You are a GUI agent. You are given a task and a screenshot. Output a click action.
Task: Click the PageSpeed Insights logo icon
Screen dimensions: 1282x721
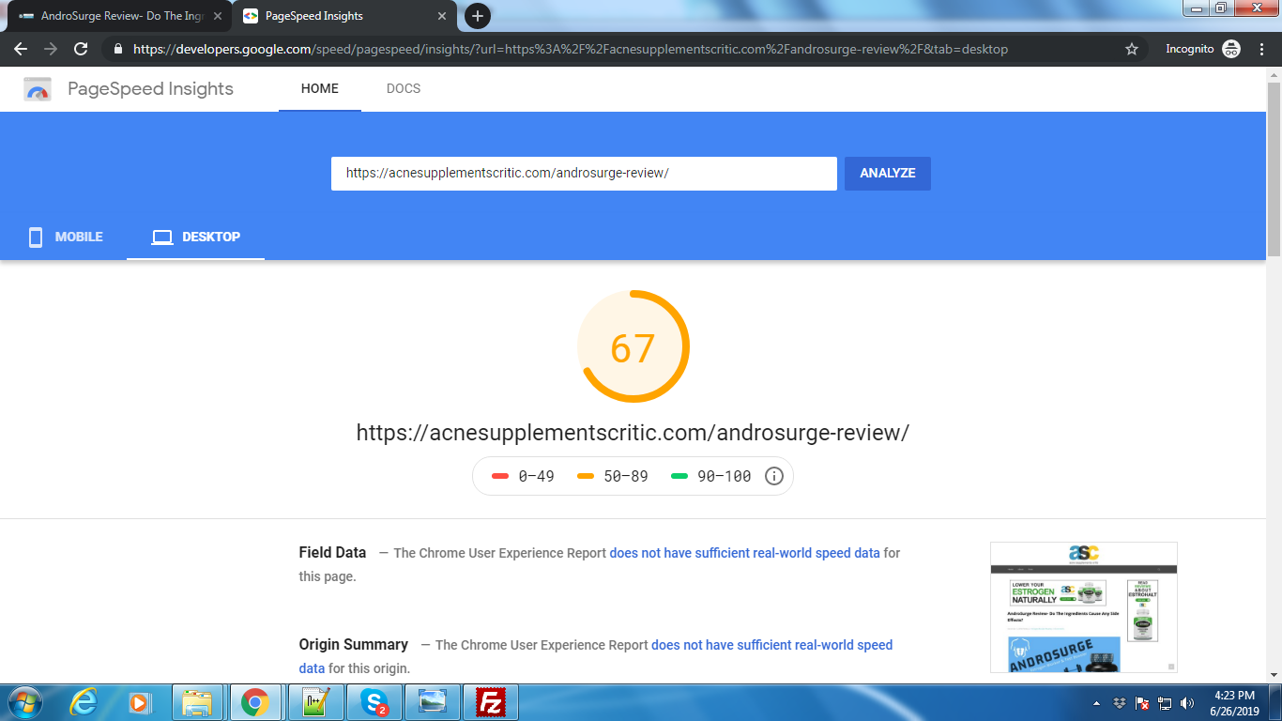click(38, 89)
